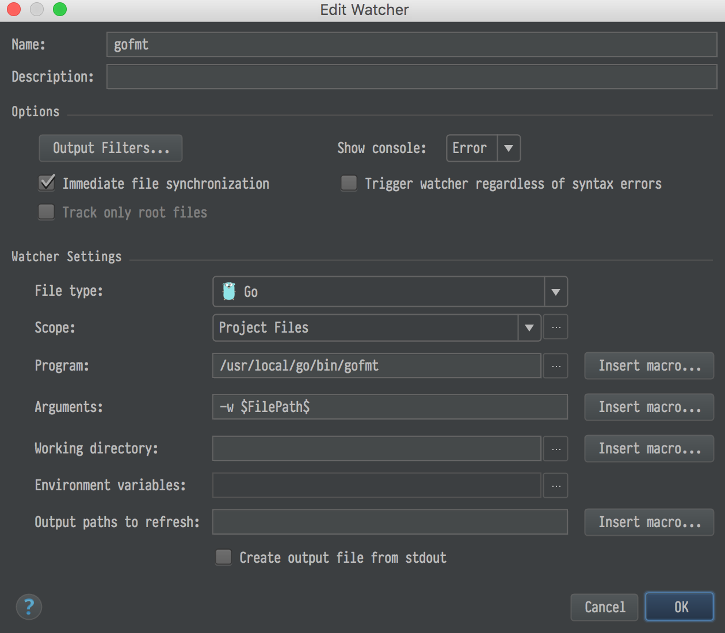The width and height of the screenshot is (725, 633).
Task: Open the Environment variables editor button
Action: tap(556, 486)
